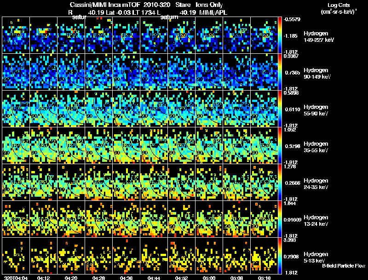Click the '04:12' time label
The width and height of the screenshot is (368, 280).
coord(43,278)
